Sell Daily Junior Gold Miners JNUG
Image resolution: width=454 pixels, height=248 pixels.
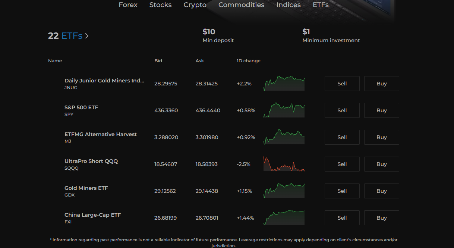[x=342, y=84]
